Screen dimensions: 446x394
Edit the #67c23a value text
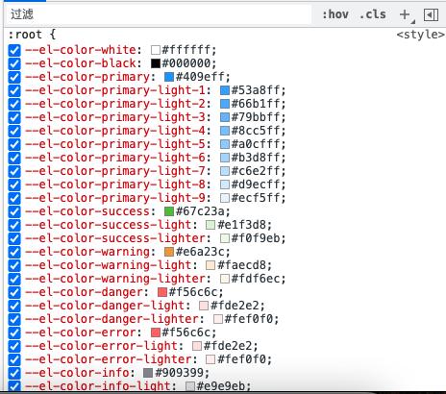tap(200, 211)
